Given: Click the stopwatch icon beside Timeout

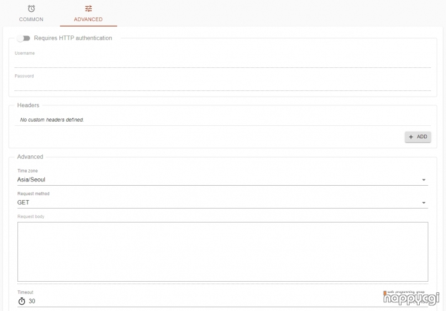Looking at the screenshot, I should (21, 301).
